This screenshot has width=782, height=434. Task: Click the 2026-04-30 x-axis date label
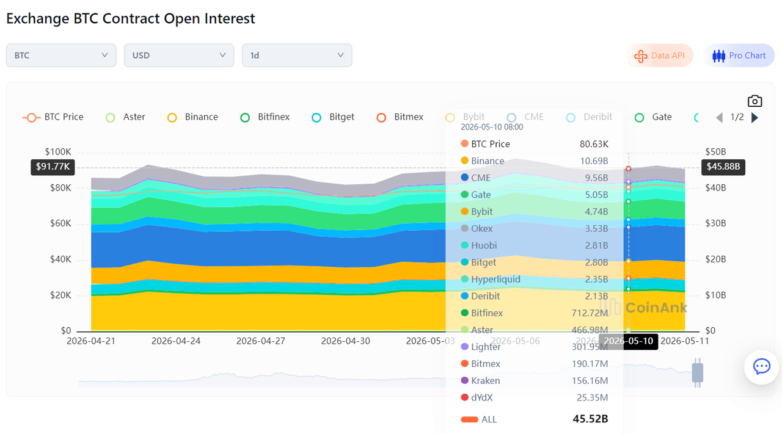345,341
